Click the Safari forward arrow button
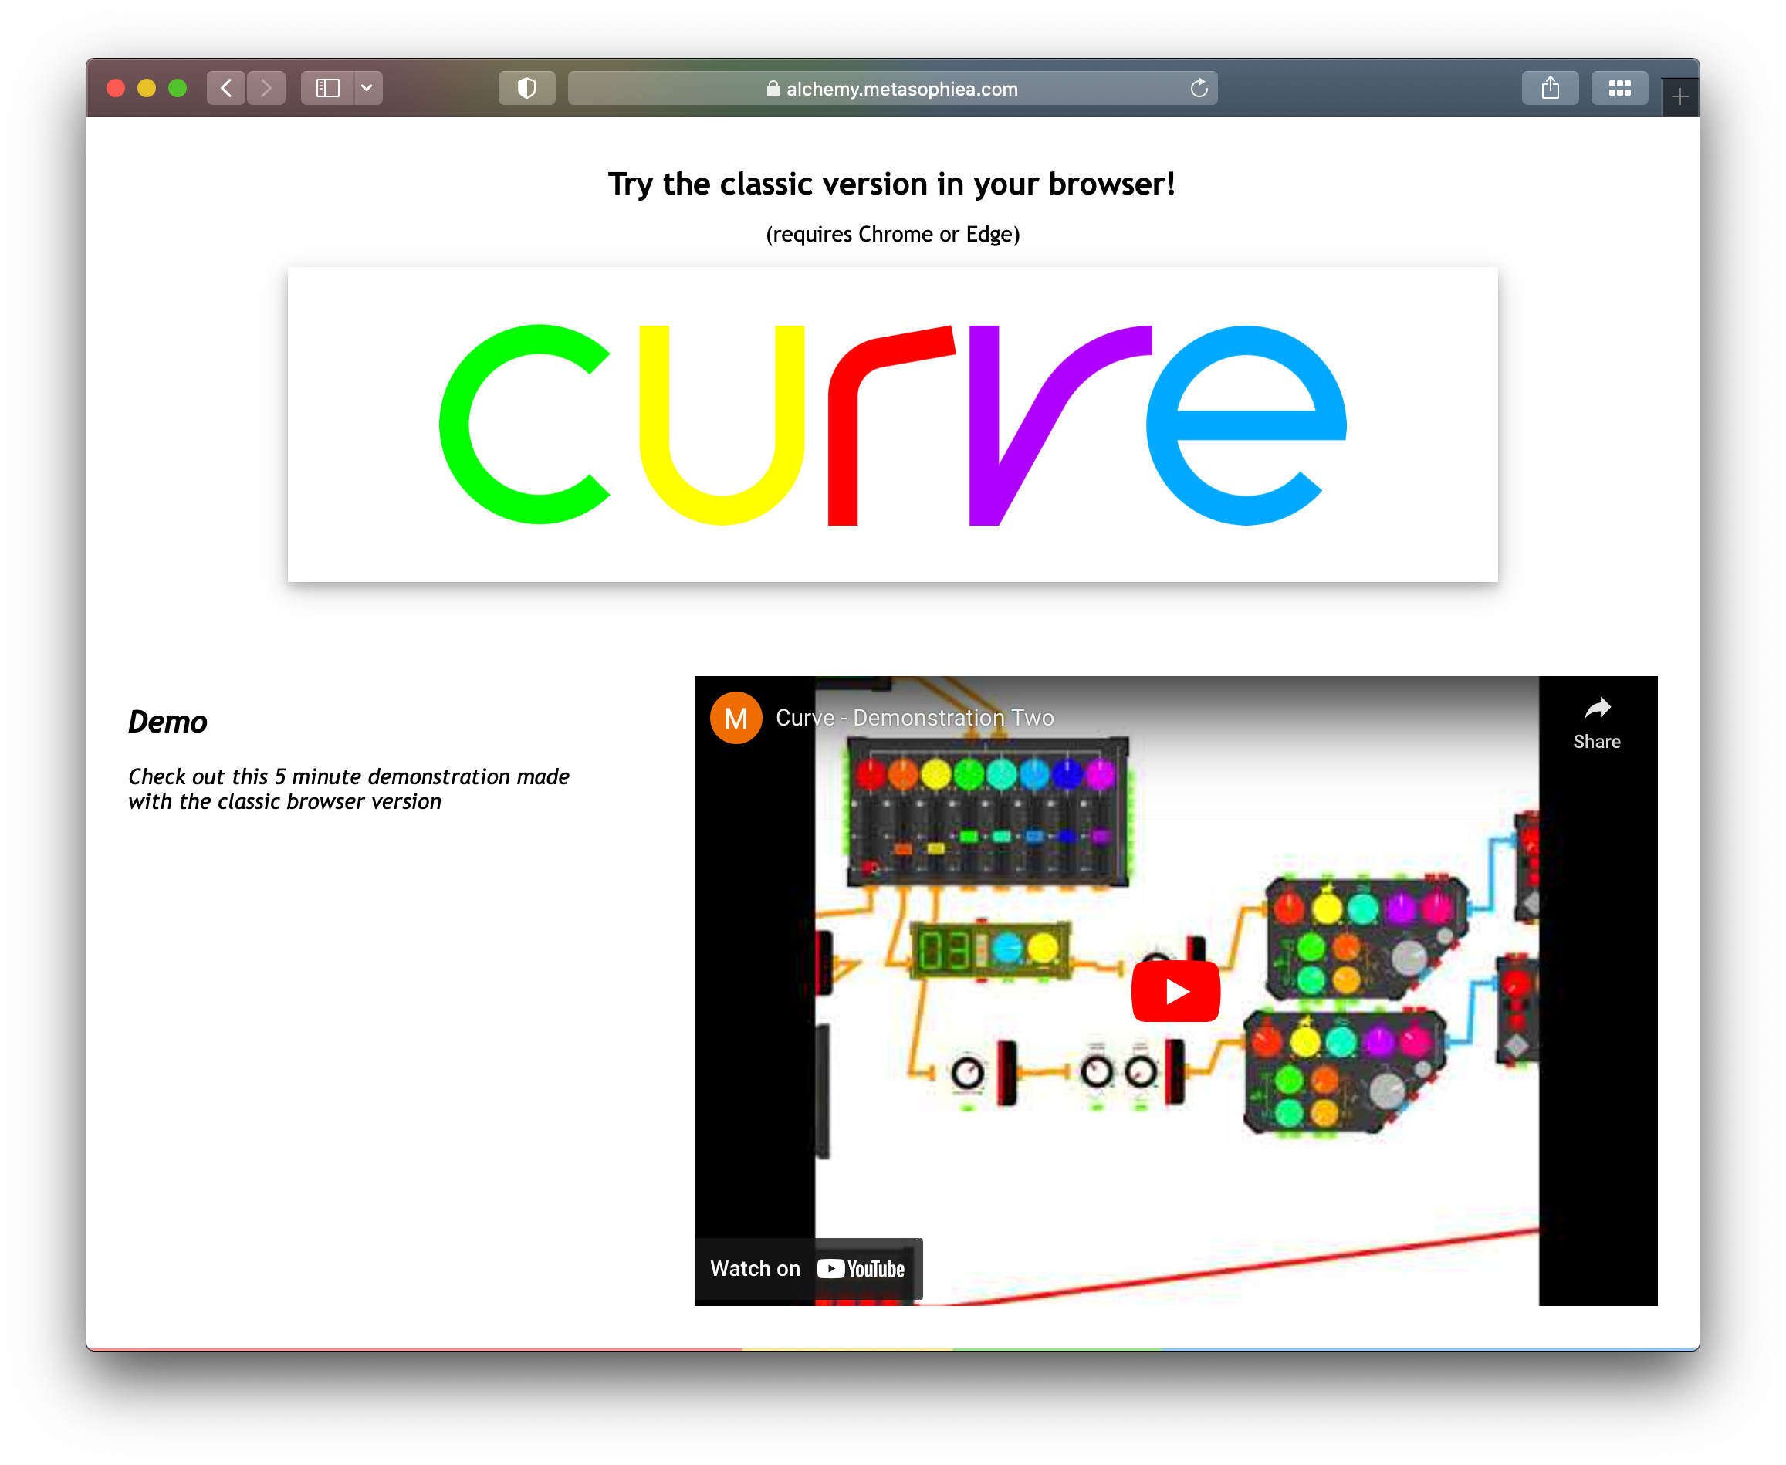Image resolution: width=1786 pixels, height=1465 pixels. coord(266,88)
